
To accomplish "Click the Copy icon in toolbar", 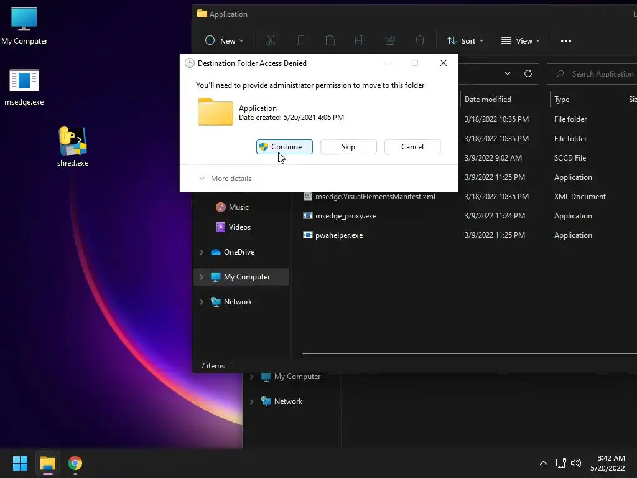I will [x=300, y=40].
